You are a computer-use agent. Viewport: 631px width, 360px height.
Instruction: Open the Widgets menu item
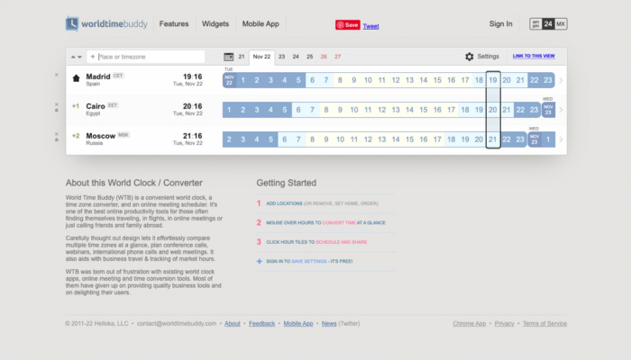[x=215, y=24]
